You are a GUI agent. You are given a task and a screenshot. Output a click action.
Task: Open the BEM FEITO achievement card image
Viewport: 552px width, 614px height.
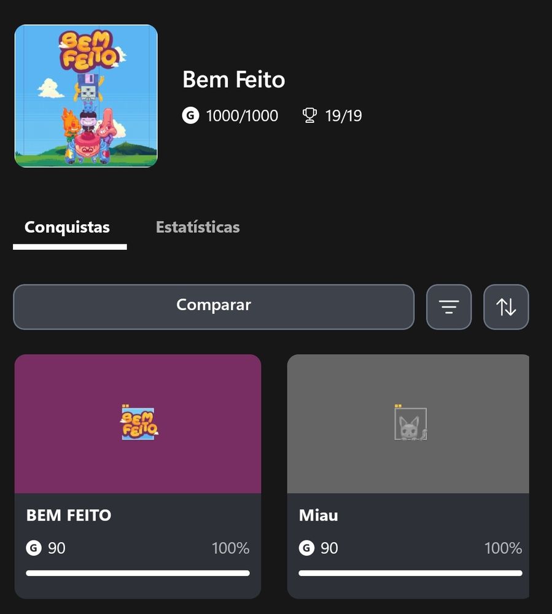(138, 424)
